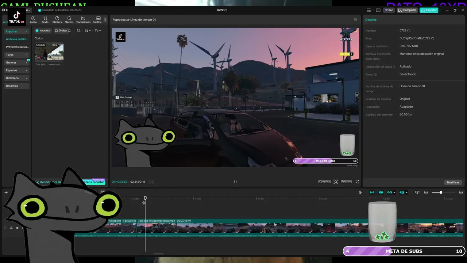Click the Exportar button
The width and height of the screenshot is (467, 263).
[429, 10]
